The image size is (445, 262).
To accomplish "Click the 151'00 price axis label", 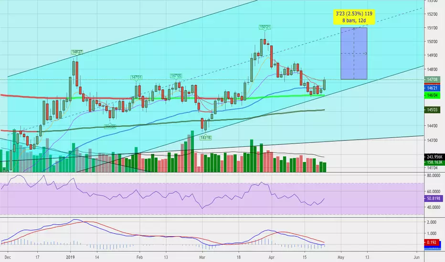I will coord(432,28).
